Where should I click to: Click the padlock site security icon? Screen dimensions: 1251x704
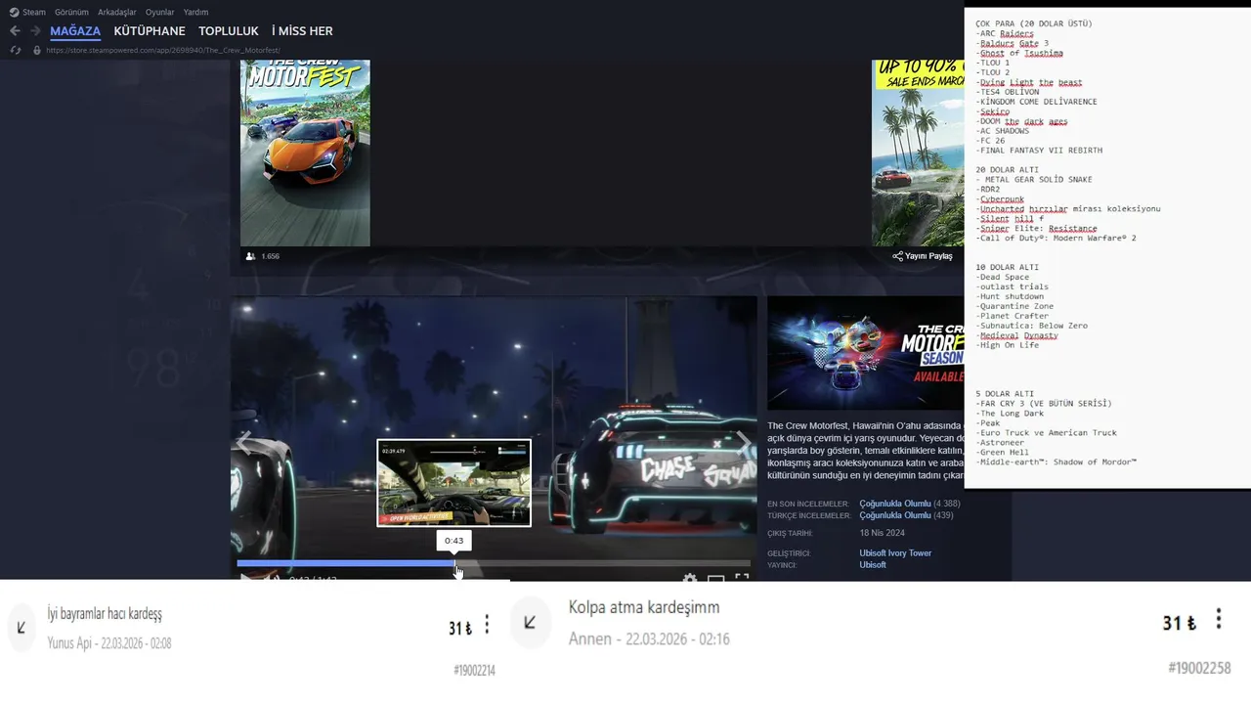pos(37,50)
